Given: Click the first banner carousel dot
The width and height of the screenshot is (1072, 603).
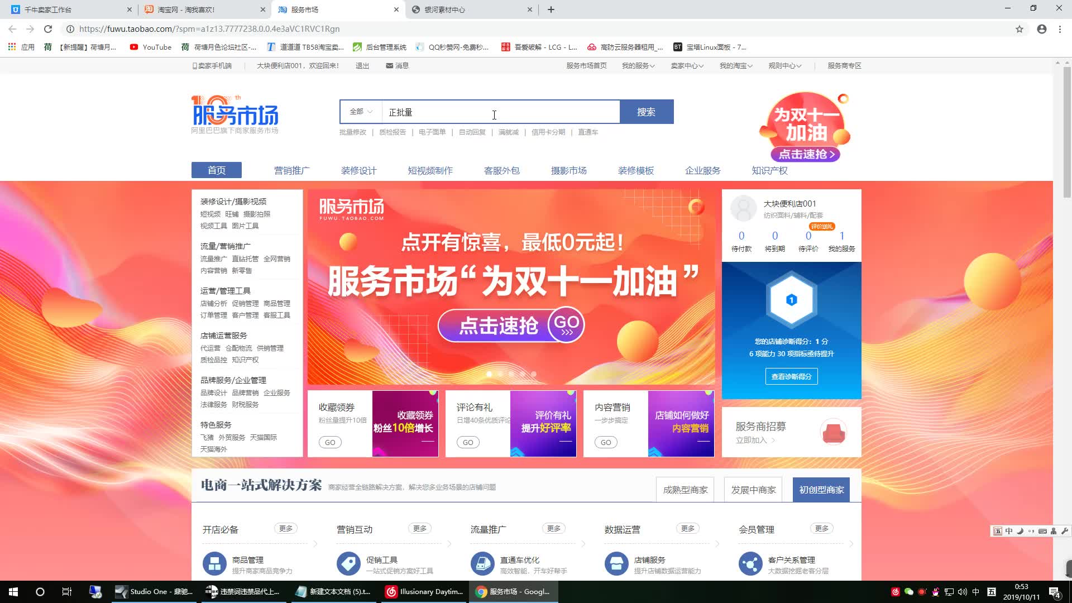Looking at the screenshot, I should [x=489, y=374].
